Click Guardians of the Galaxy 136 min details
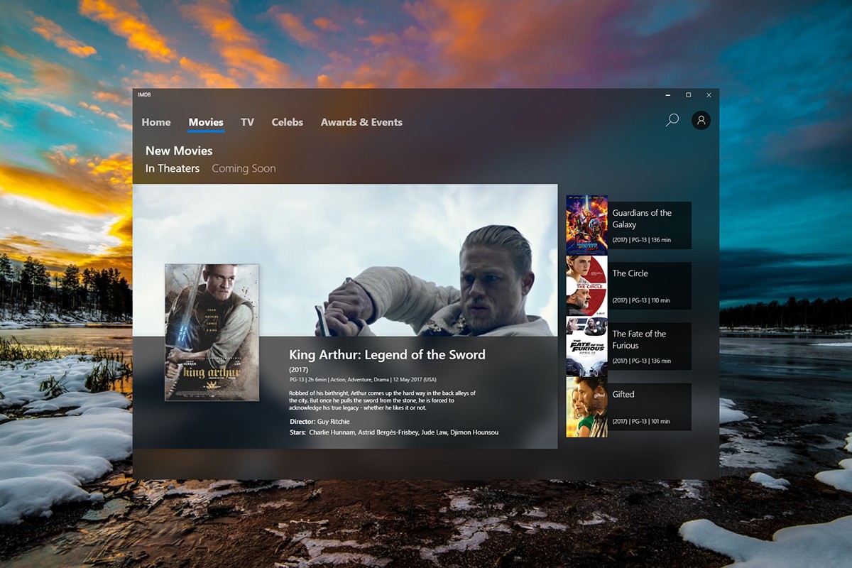 (x=642, y=240)
